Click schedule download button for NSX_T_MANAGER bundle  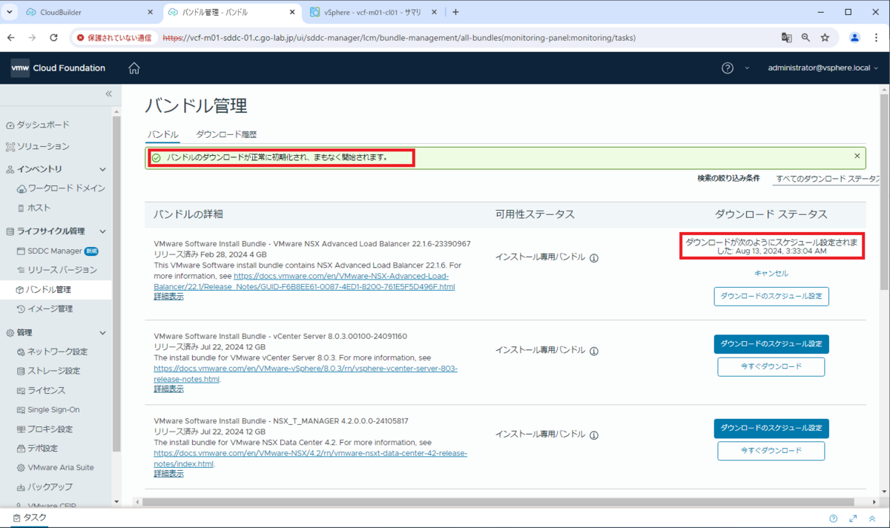tap(771, 428)
